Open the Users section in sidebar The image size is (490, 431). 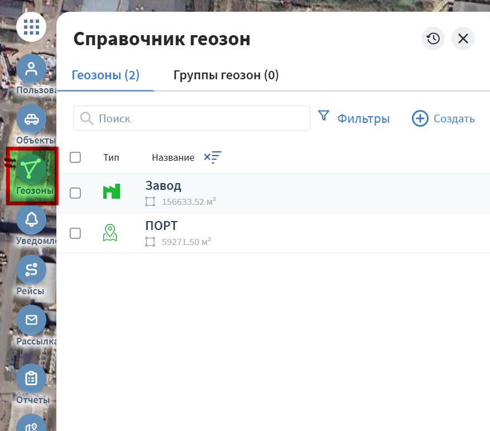(x=31, y=69)
